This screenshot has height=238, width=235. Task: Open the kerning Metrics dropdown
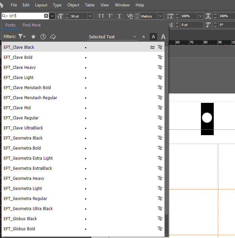(160, 16)
